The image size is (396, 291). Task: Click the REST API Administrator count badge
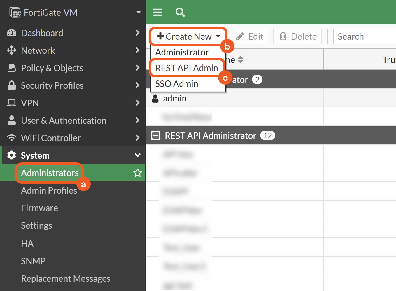click(268, 136)
